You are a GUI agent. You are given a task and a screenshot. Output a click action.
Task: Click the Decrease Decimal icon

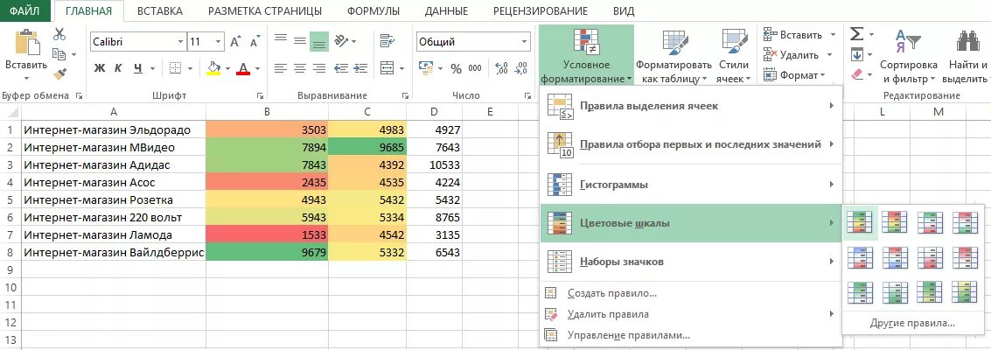(x=520, y=68)
